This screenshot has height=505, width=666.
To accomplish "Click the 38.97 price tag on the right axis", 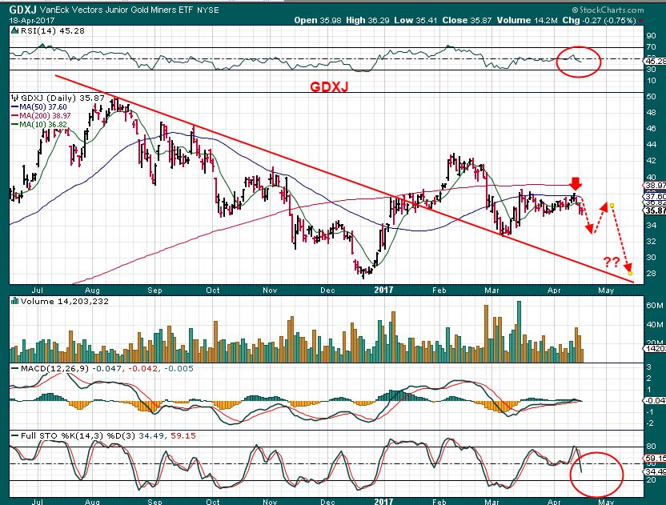I will pos(656,186).
